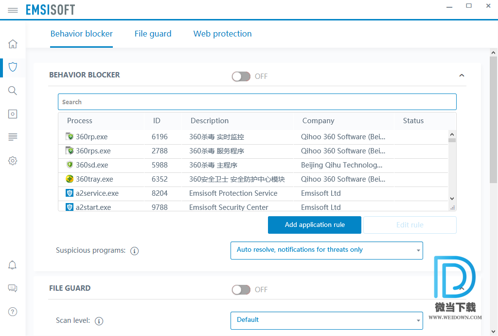Screen dimensions: 498x336
Task: Sort by Status column header
Action: click(x=413, y=121)
